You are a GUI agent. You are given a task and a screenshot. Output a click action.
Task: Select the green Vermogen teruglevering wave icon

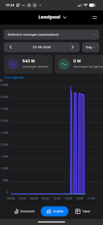click(x=64, y=64)
